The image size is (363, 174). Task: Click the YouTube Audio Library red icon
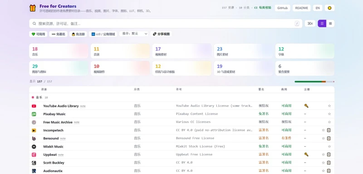tap(34, 106)
